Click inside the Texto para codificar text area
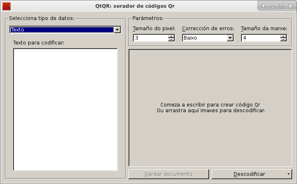 pyautogui.click(x=65, y=109)
